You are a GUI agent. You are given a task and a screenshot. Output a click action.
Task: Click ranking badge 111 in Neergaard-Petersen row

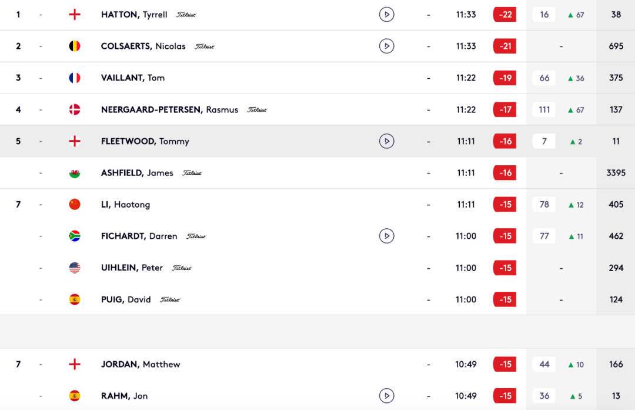point(544,109)
